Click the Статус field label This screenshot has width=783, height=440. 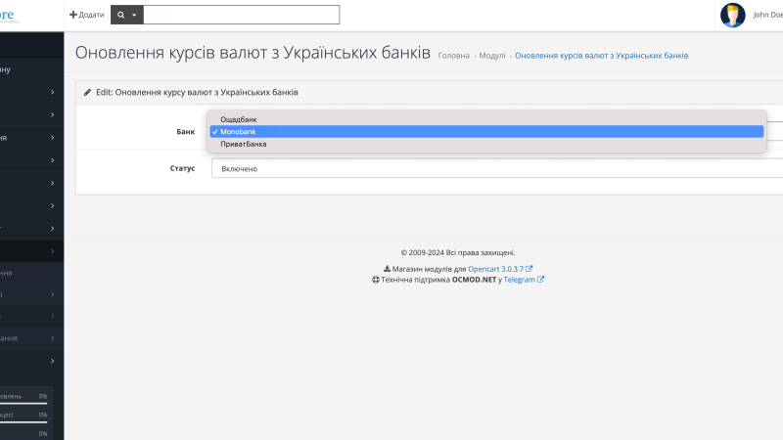182,168
